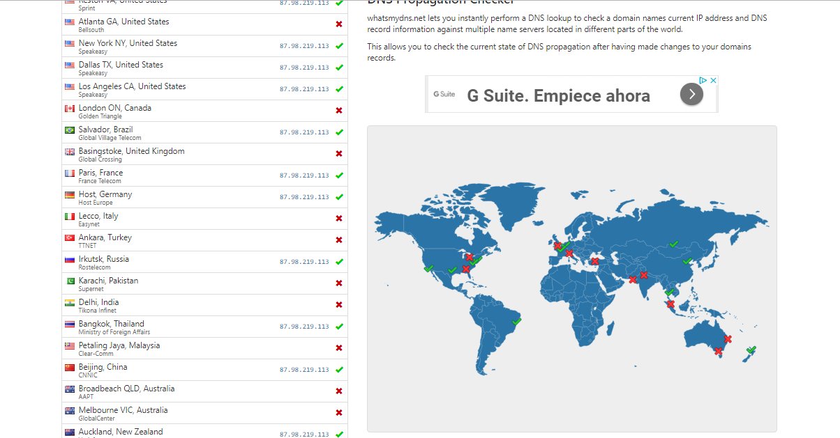Click the red cross in Lecco, Italy row

[x=339, y=219]
